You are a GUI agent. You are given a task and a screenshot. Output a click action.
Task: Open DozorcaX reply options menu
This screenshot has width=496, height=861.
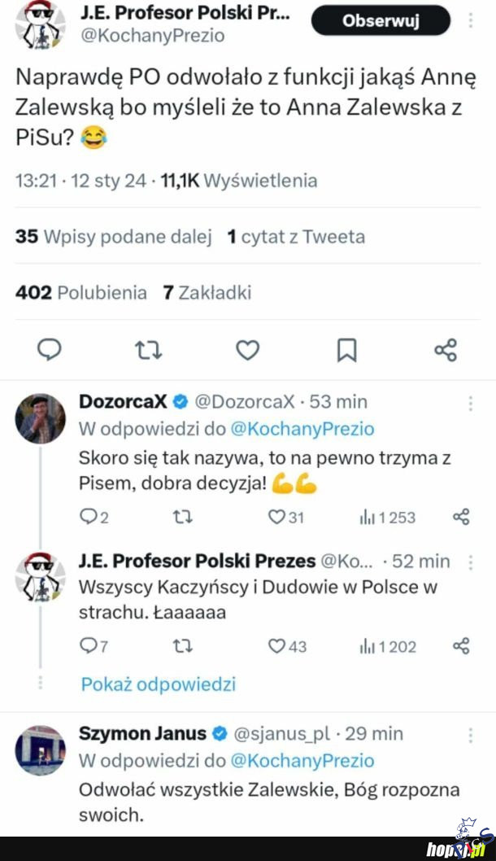click(x=470, y=403)
